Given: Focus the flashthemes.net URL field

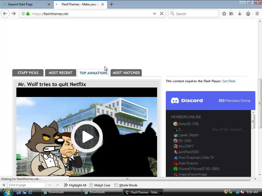Looking at the screenshot, I should click(x=92, y=14).
